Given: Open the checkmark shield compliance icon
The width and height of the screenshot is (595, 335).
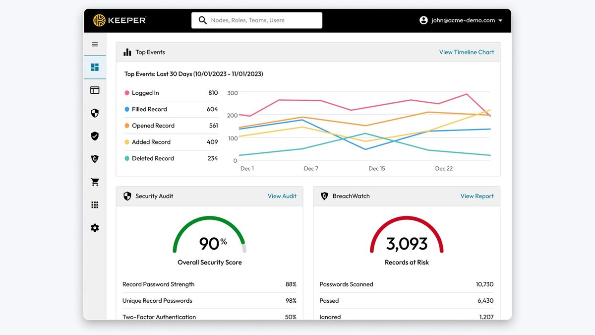Looking at the screenshot, I should (95, 136).
